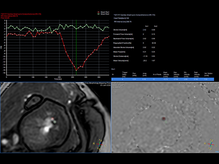219x164 pixels.
Task: Click the 'Regurgitant Fraction[%]' row label
Action: point(122,43)
